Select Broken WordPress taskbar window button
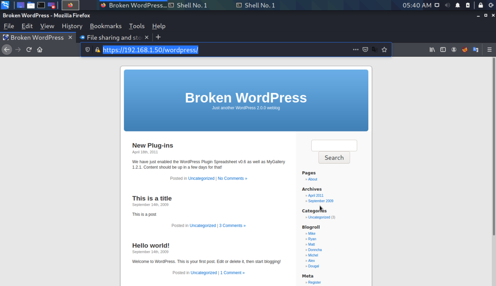The width and height of the screenshot is (496, 286). (x=133, y=5)
